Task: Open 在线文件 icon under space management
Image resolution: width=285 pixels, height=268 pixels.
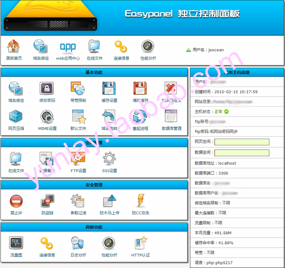Action: (x=16, y=159)
